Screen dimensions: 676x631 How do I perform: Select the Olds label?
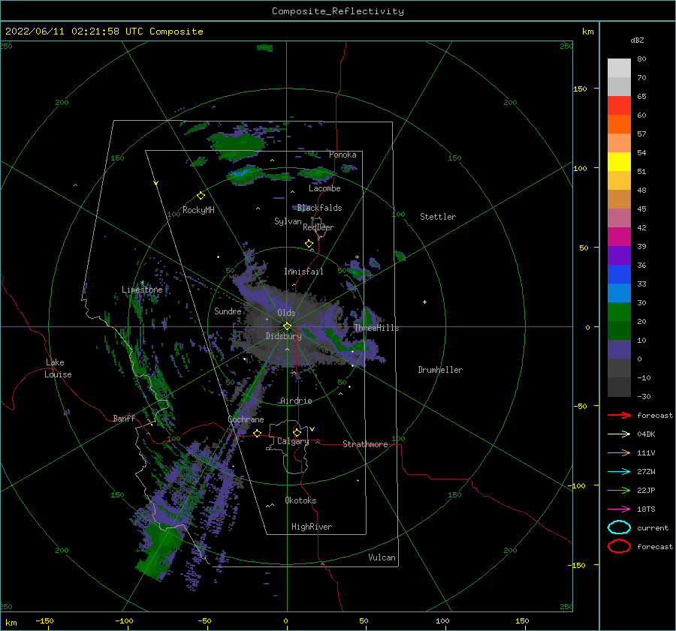[286, 312]
